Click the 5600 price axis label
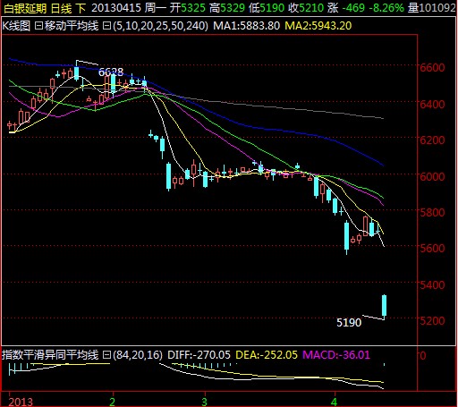The width and height of the screenshot is (458, 407). 432,248
